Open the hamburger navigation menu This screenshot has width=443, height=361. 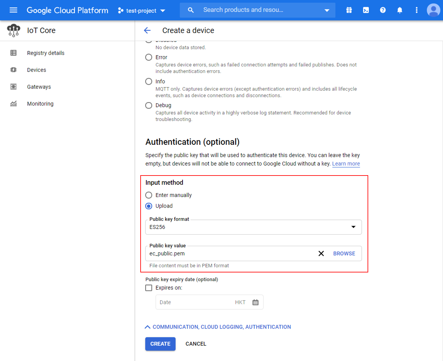[13, 10]
